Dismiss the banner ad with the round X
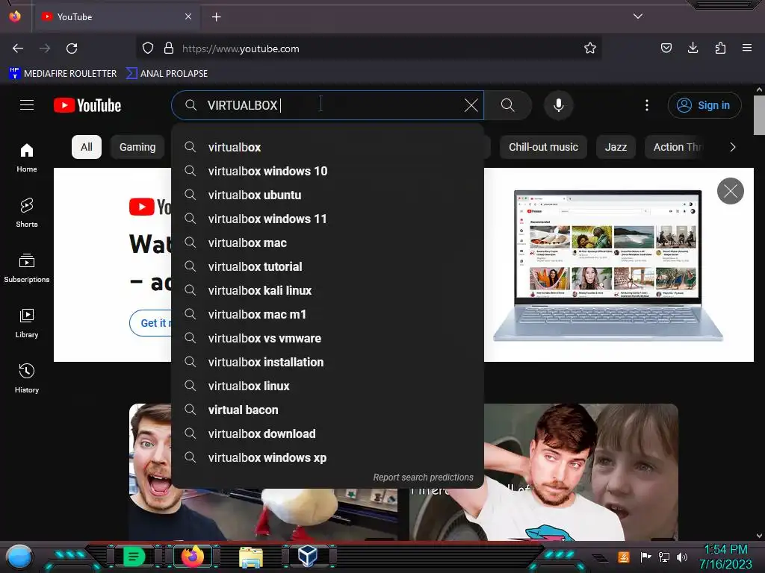Image resolution: width=765 pixels, height=573 pixels. (731, 191)
